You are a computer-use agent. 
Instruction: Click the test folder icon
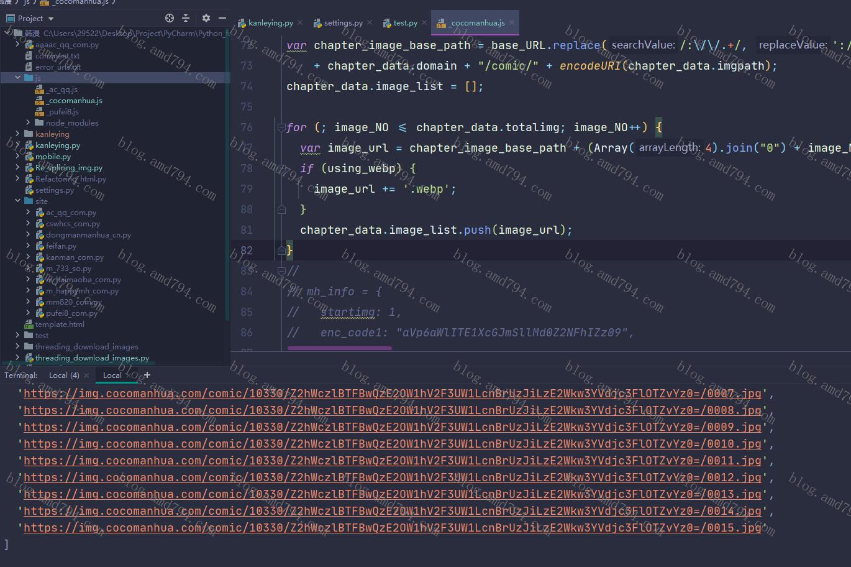point(29,335)
